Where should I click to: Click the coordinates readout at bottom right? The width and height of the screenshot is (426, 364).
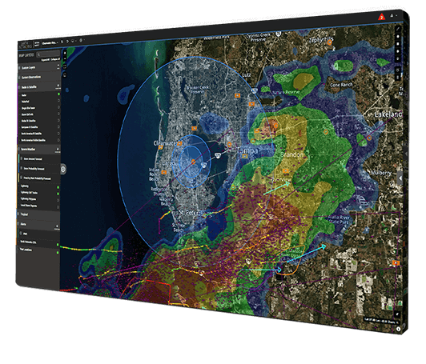[x=381, y=321]
